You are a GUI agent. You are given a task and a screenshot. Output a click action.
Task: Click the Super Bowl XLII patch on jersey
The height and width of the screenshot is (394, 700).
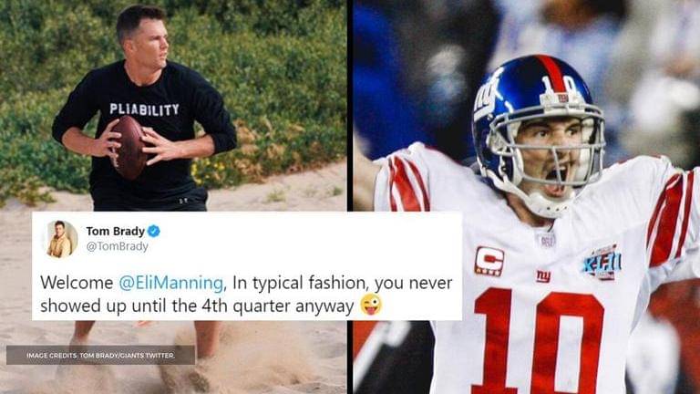point(602,263)
